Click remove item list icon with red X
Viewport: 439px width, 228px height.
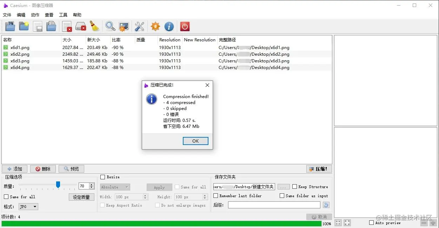click(67, 26)
